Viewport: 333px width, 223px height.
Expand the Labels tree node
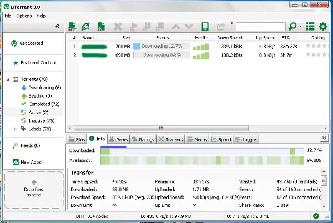tap(16, 129)
